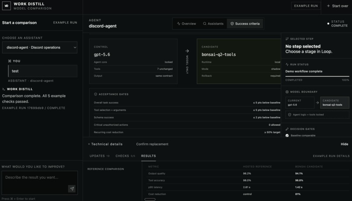The width and height of the screenshot is (352, 201).
Task: Click the Example Run button in header
Action: (x=306, y=6)
